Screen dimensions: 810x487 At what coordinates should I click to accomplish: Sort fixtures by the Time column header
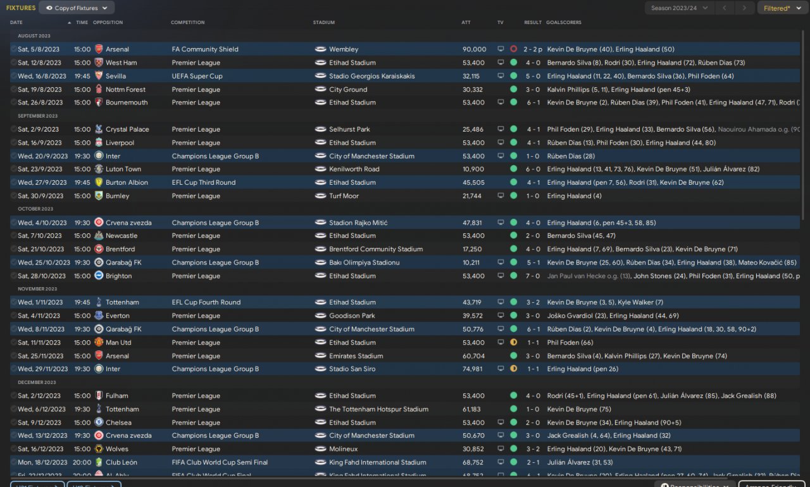[82, 23]
